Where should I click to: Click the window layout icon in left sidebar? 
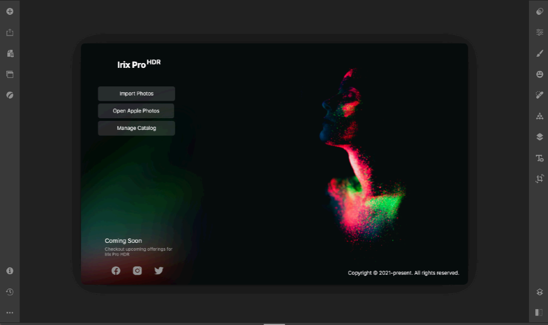click(10, 74)
